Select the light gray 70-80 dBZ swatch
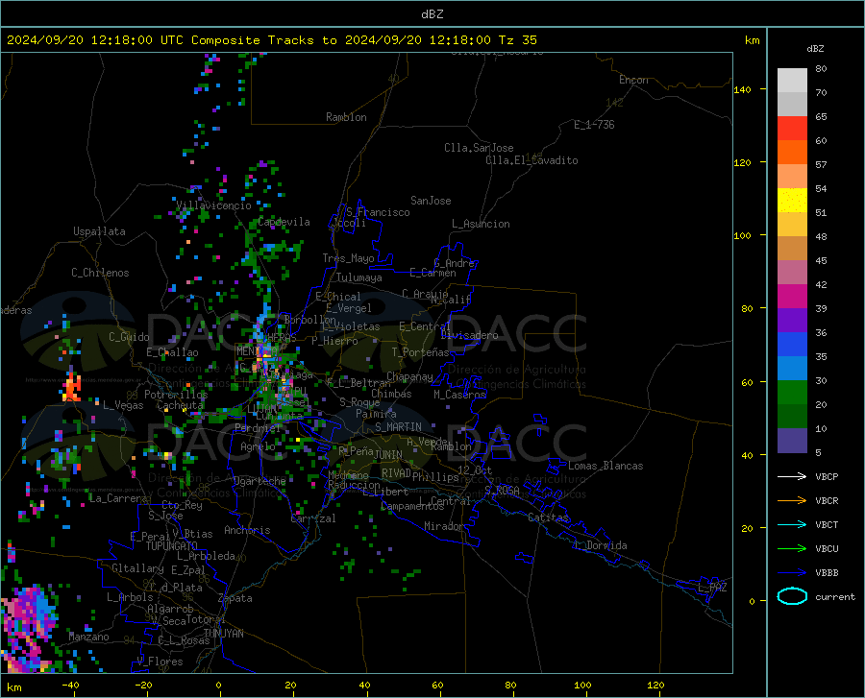The height and width of the screenshot is (698, 865). click(792, 81)
